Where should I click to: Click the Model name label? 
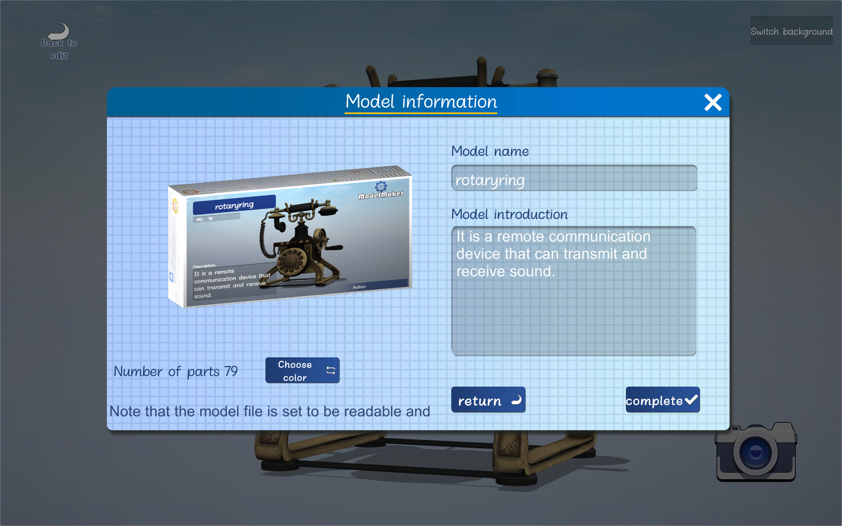(x=490, y=151)
